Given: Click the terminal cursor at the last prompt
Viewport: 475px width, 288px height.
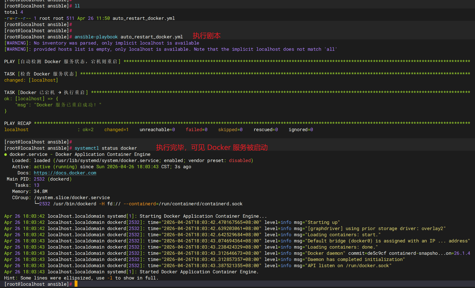Looking at the screenshot, I should [x=76, y=284].
